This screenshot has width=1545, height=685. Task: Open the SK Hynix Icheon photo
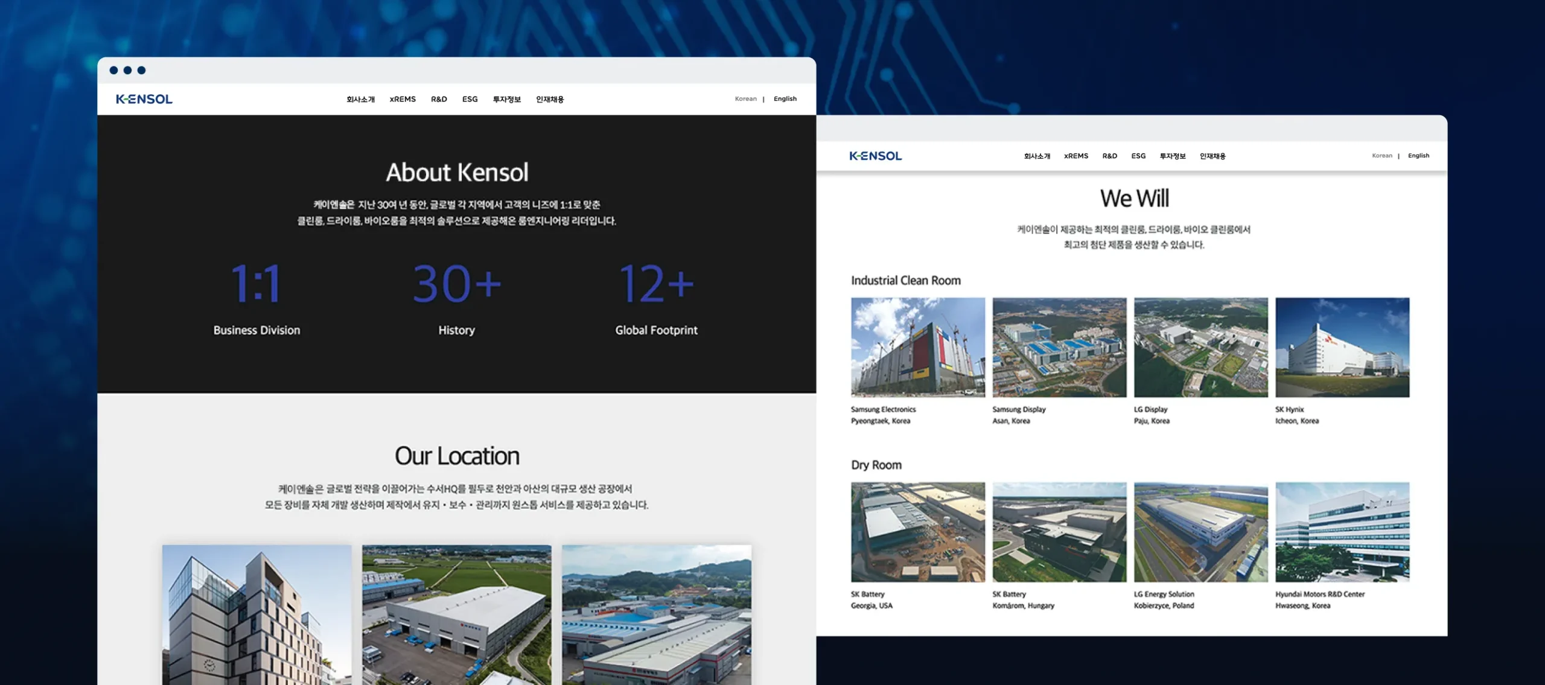pyautogui.click(x=1342, y=347)
